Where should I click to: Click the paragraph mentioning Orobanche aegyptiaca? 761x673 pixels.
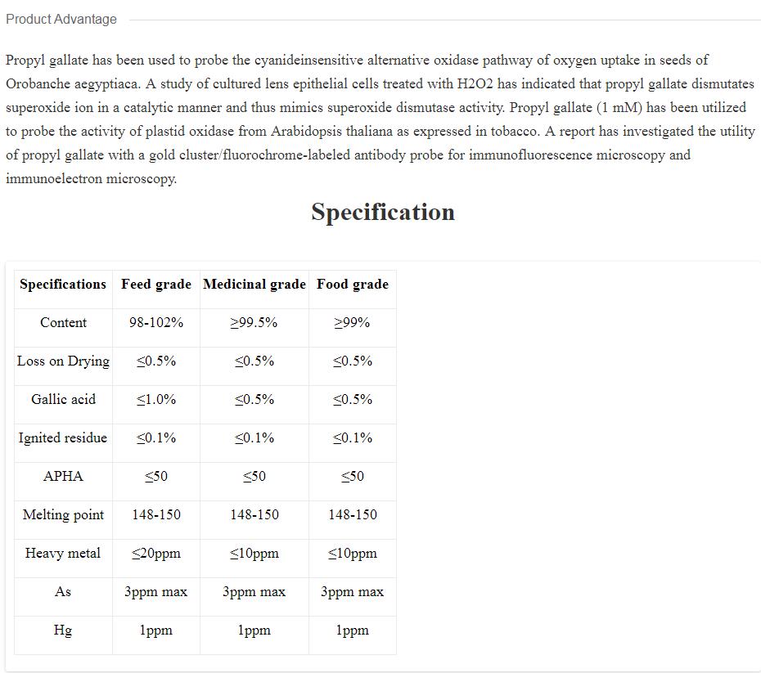click(x=380, y=119)
